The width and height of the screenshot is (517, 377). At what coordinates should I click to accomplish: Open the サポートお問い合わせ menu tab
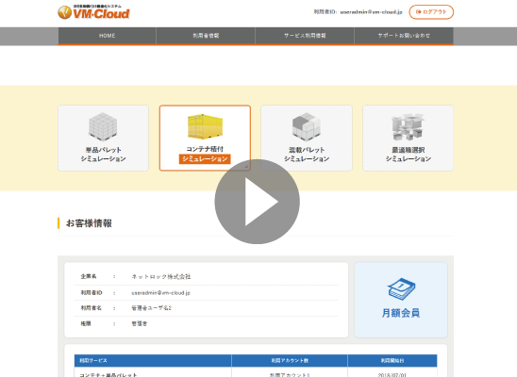click(404, 36)
